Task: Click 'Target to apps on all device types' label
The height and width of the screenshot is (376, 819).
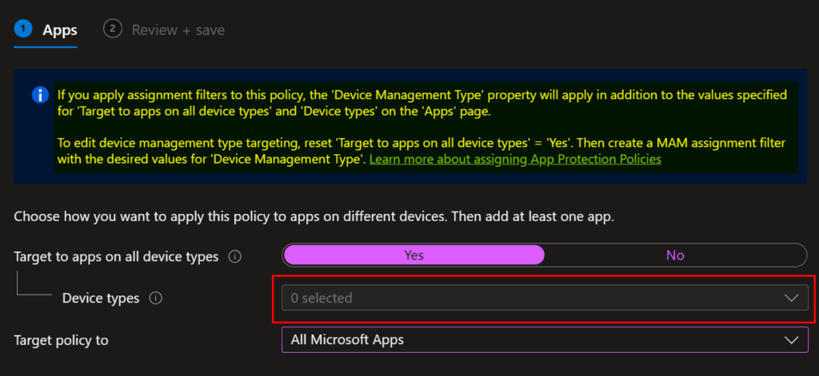Action: (x=116, y=257)
